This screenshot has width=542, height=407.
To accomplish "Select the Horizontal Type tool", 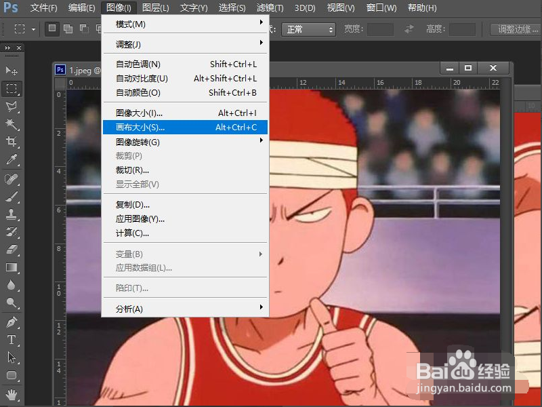I will tap(12, 340).
